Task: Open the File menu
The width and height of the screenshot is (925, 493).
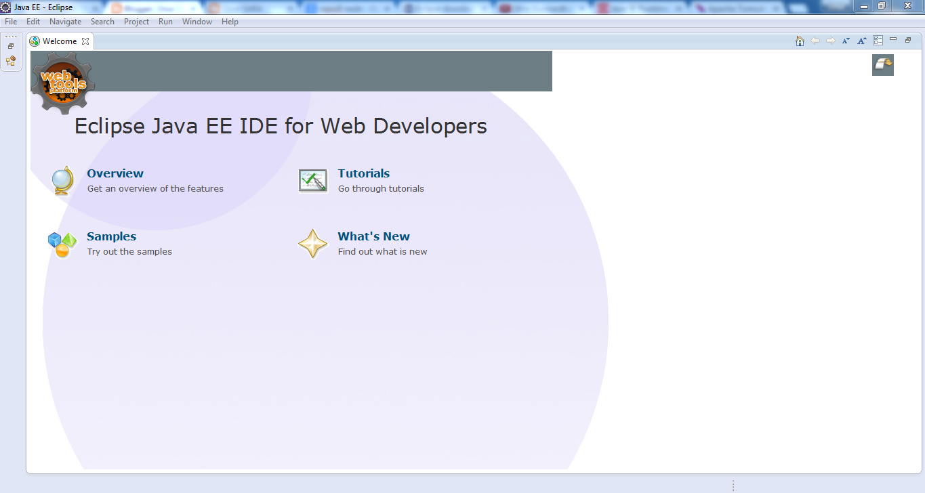Action: point(11,22)
